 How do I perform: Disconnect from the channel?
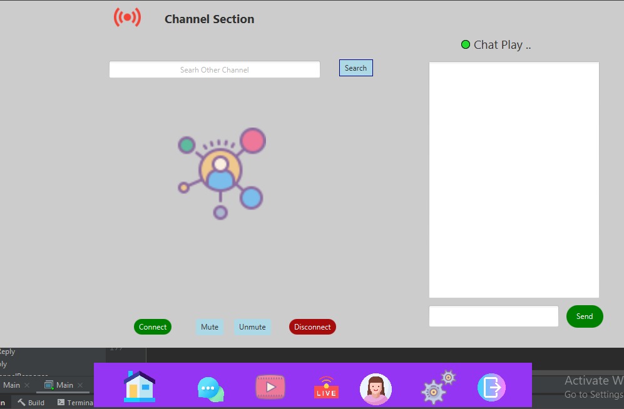[x=312, y=326]
